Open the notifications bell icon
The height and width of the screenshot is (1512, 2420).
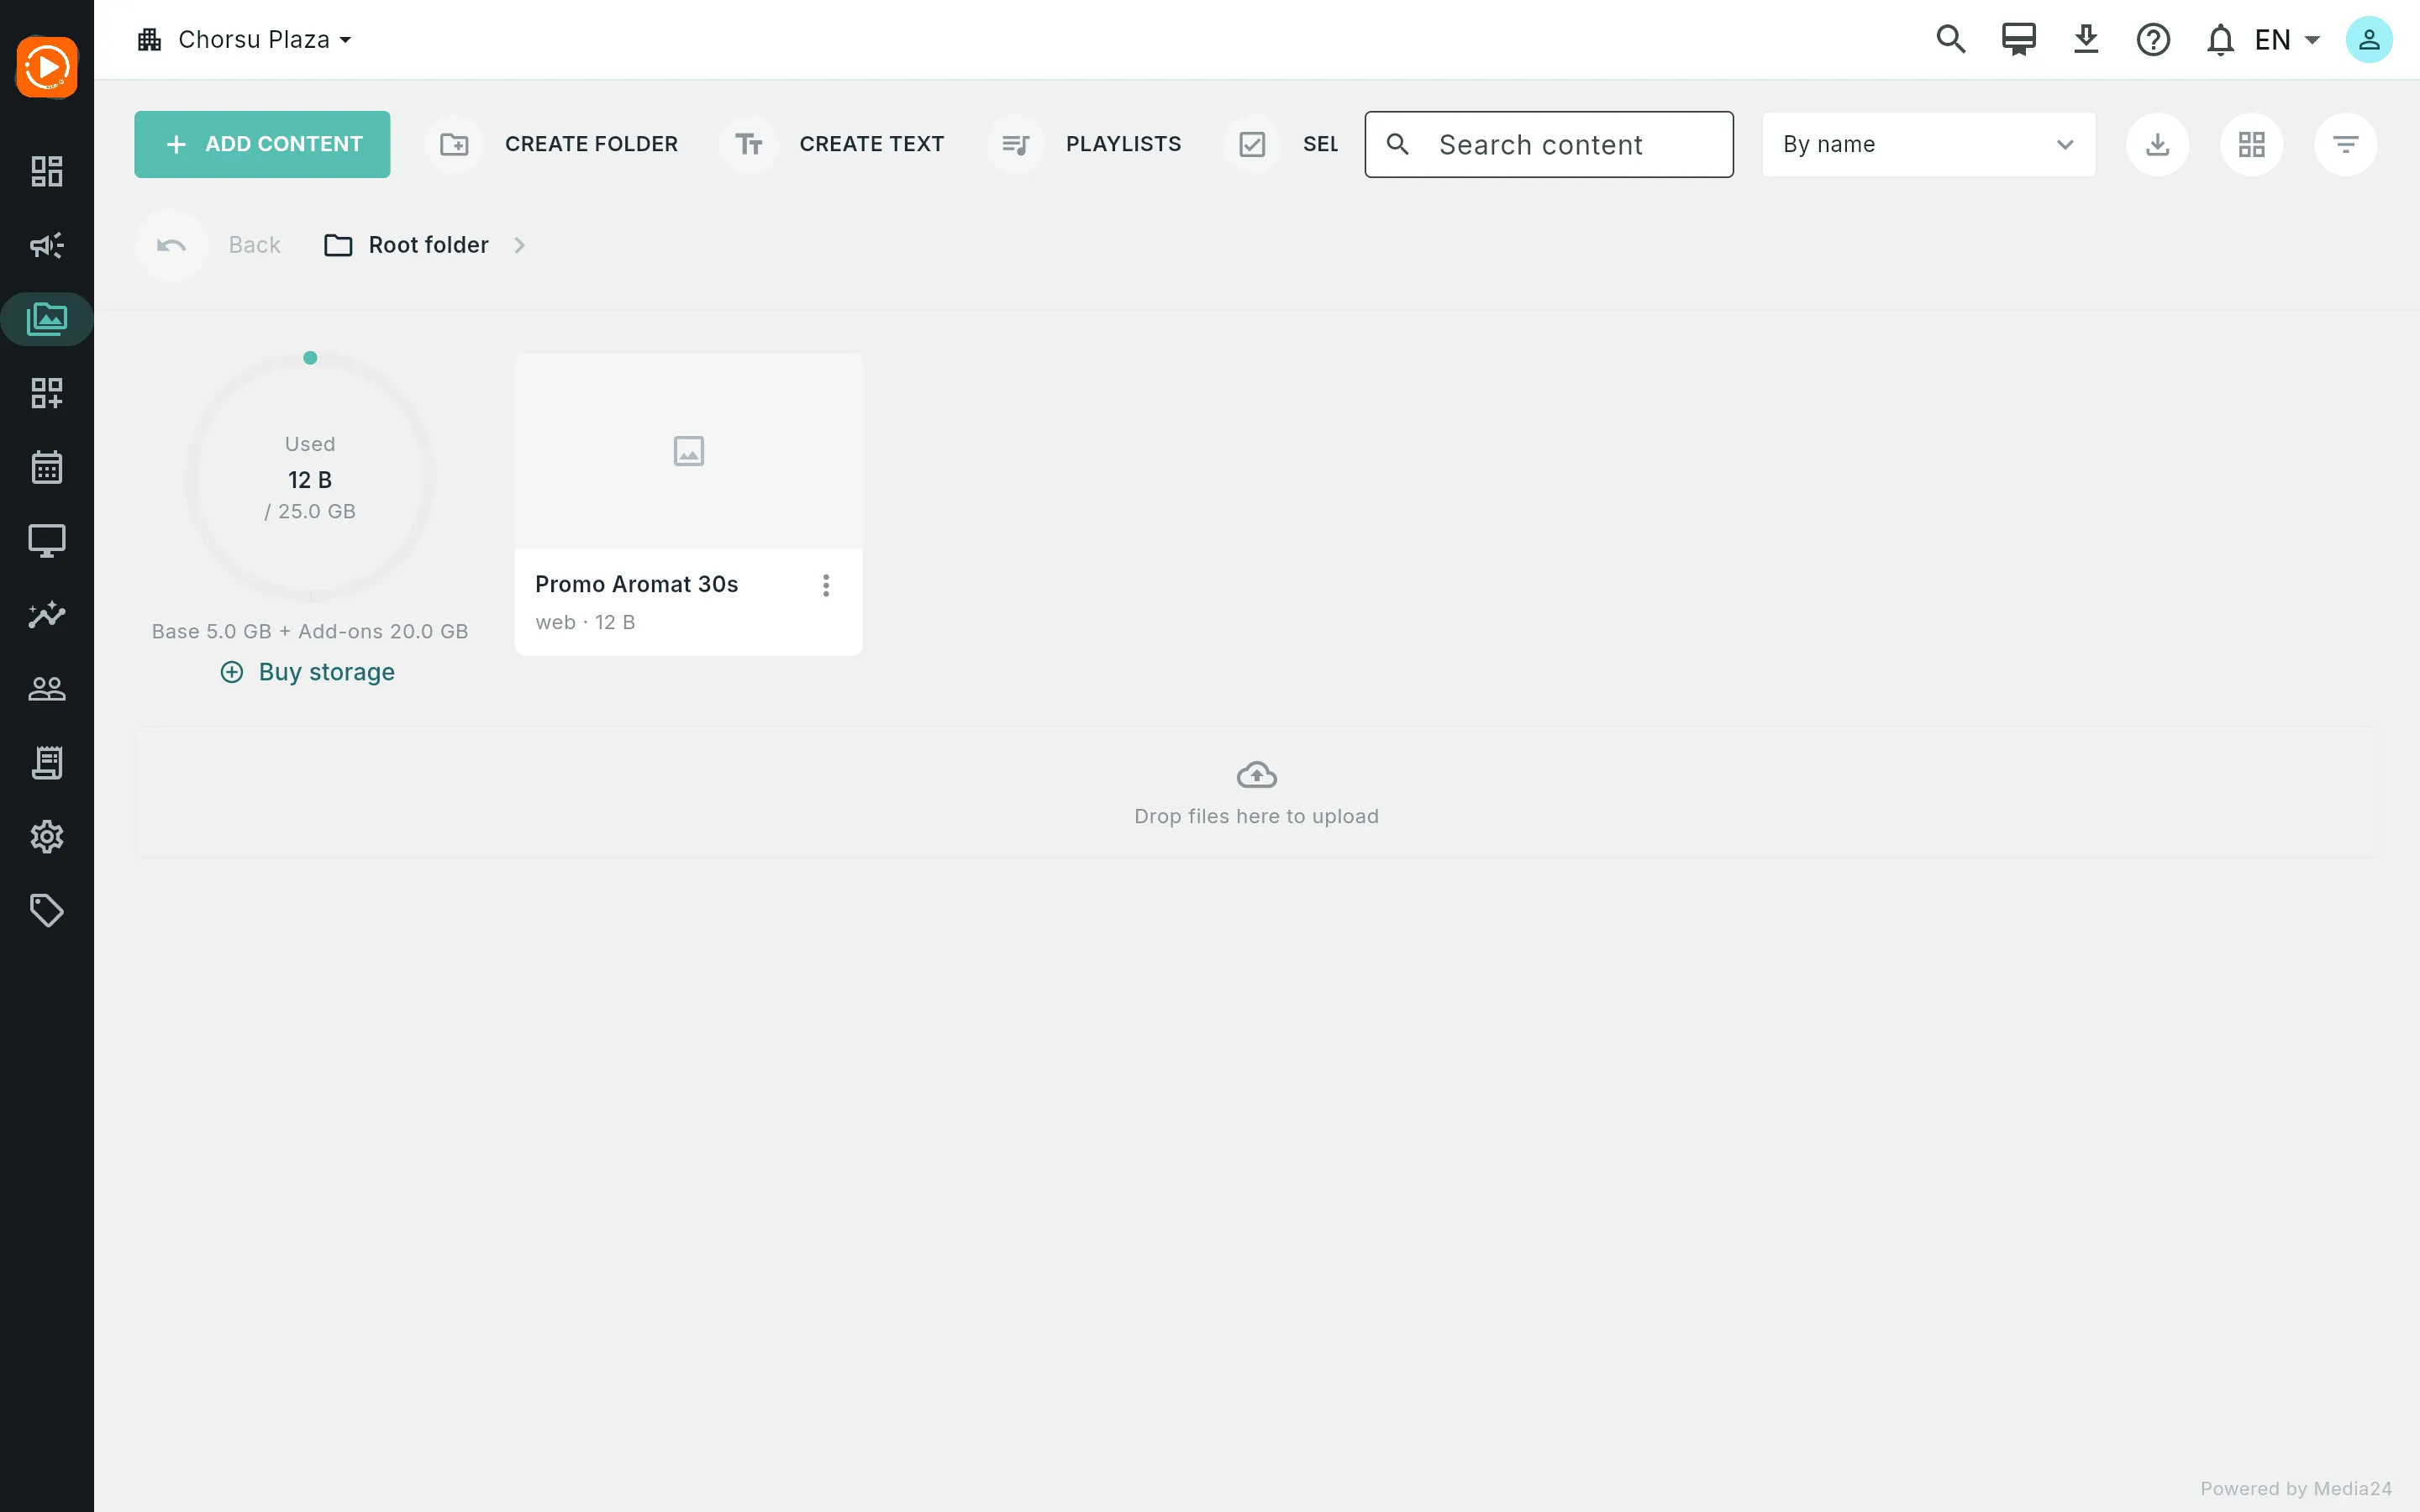point(2220,40)
